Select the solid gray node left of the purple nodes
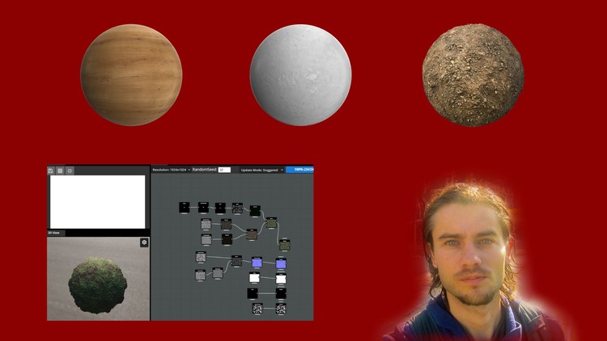 pyautogui.click(x=218, y=273)
